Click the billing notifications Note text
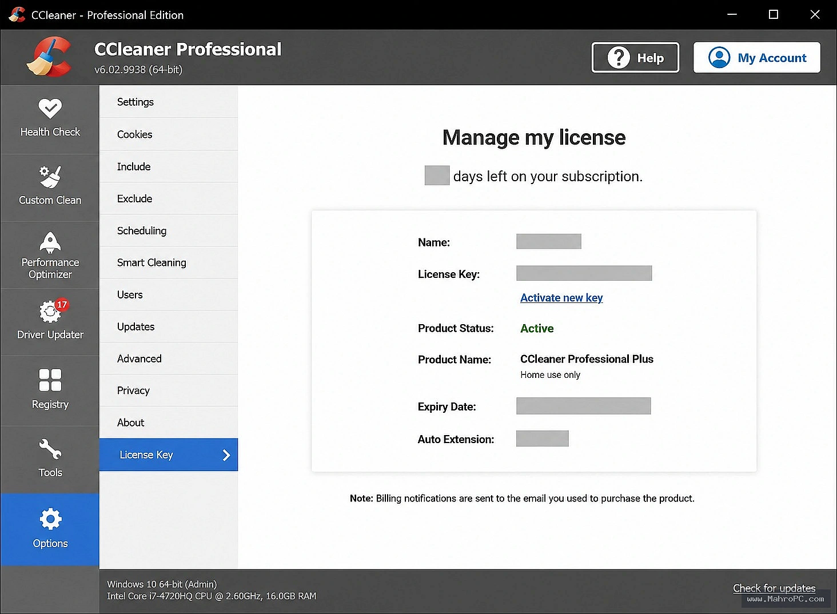 coord(522,499)
